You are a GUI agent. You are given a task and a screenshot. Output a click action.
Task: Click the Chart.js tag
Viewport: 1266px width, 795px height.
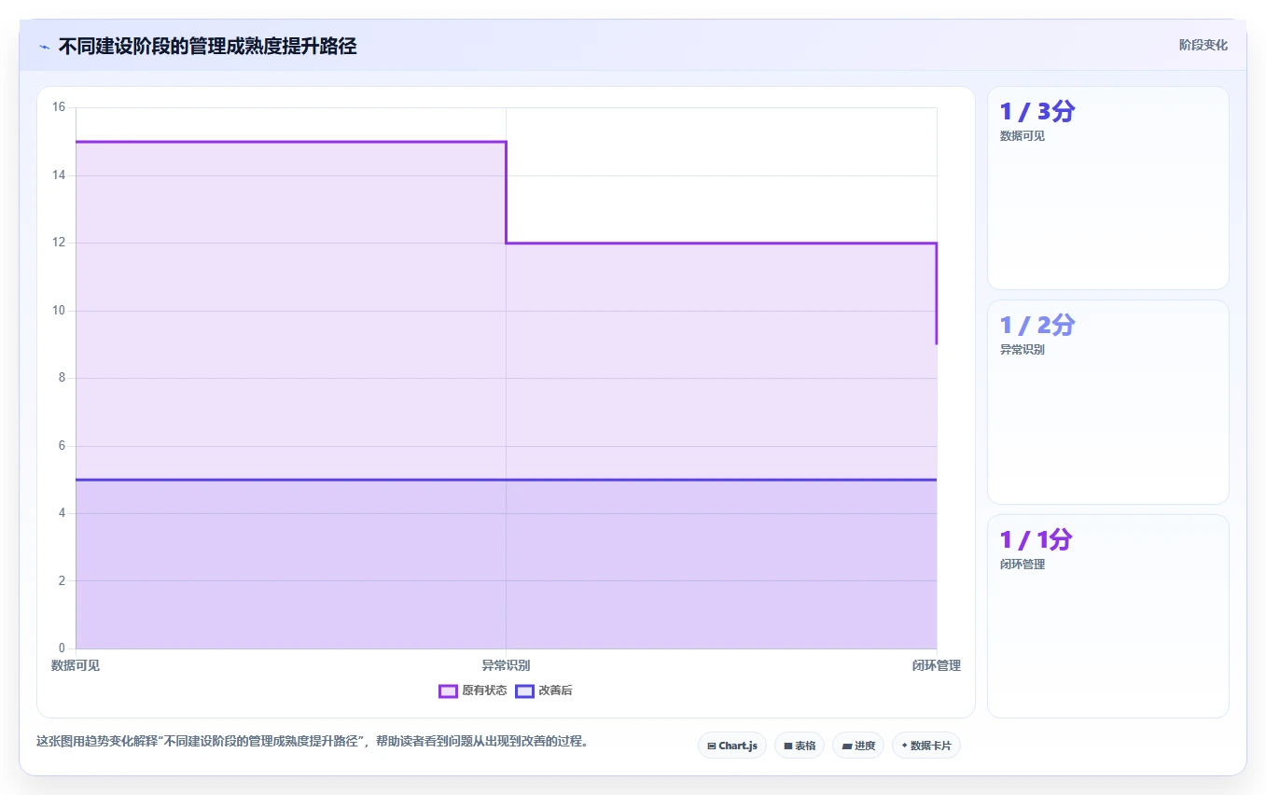[x=732, y=746]
